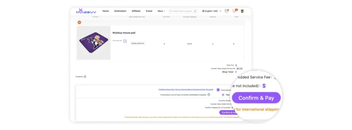Open the Home nav item
This screenshot has height=130, width=352.
pos(106,11)
